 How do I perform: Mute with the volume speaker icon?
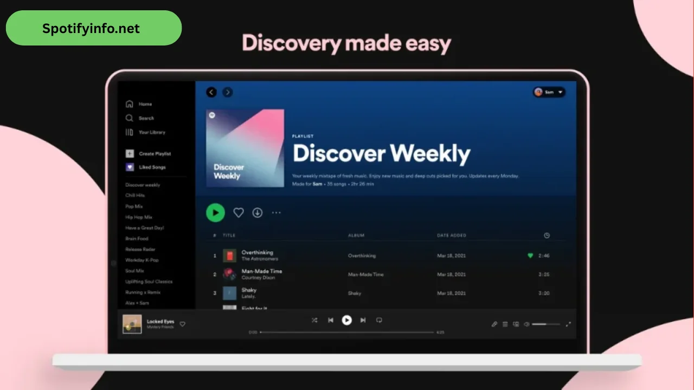tap(526, 324)
